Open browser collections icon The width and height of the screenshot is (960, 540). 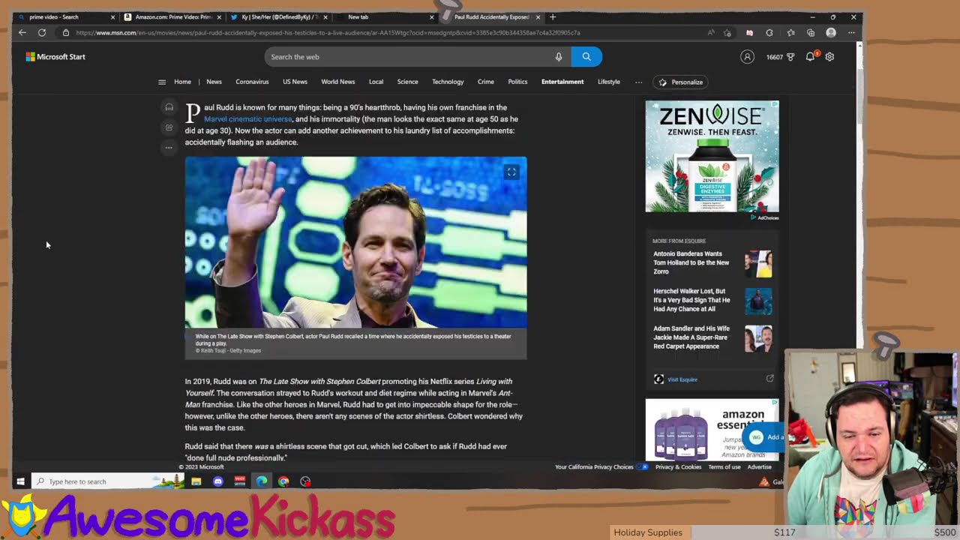[811, 33]
